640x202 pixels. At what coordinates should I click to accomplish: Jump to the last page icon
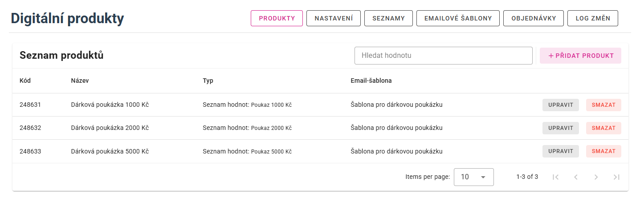[x=616, y=177]
